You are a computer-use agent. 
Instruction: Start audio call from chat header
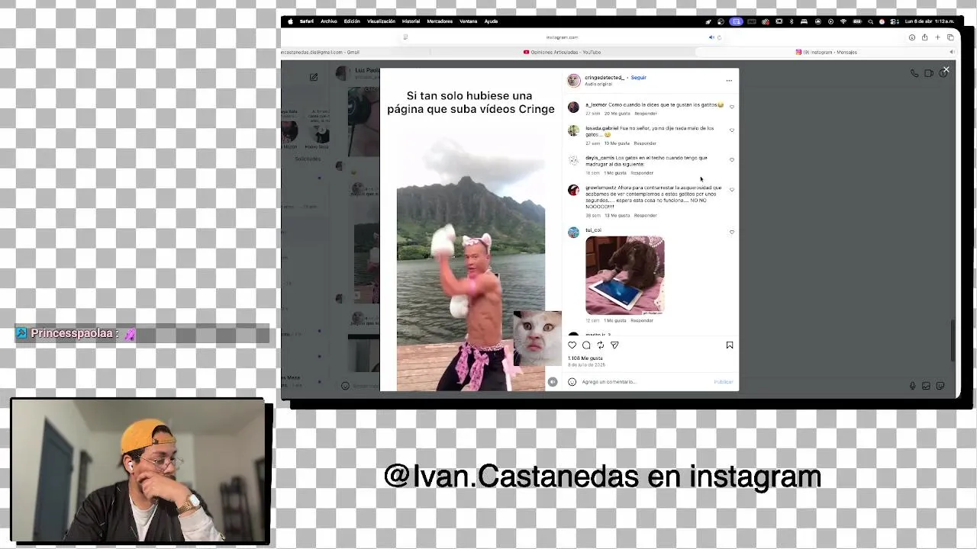(914, 73)
